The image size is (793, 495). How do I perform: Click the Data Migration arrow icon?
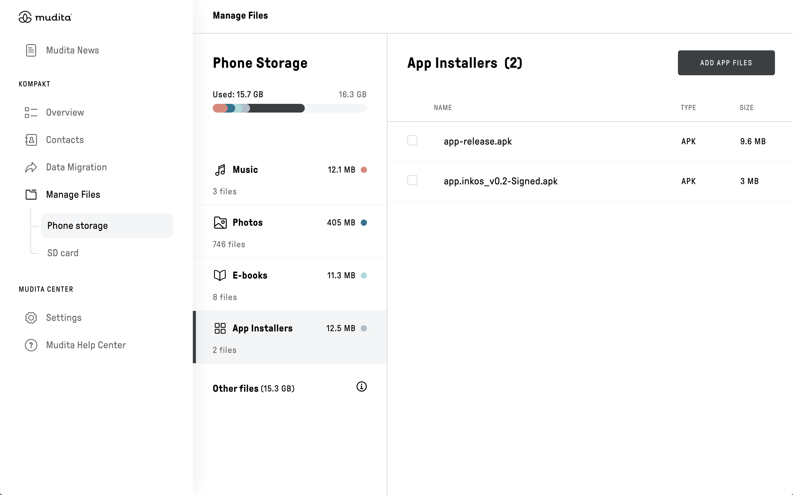coord(31,167)
